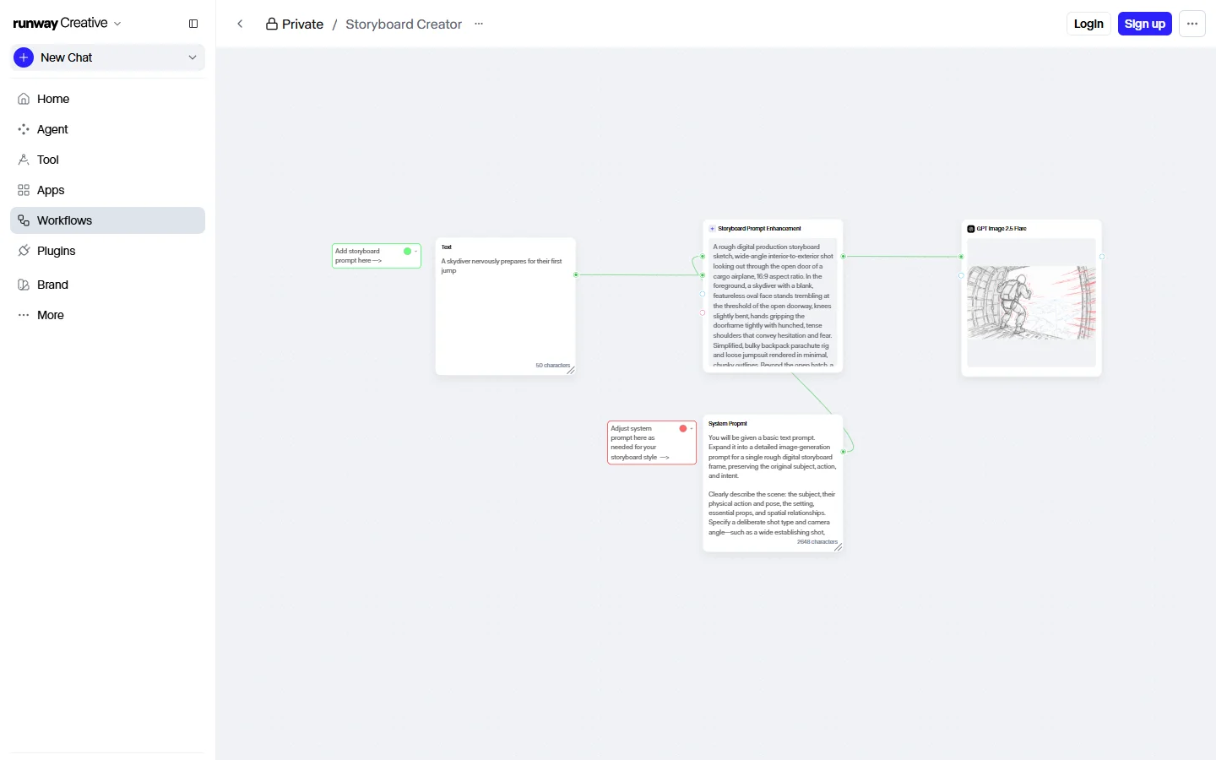Click the Text node output connector

pos(576,274)
